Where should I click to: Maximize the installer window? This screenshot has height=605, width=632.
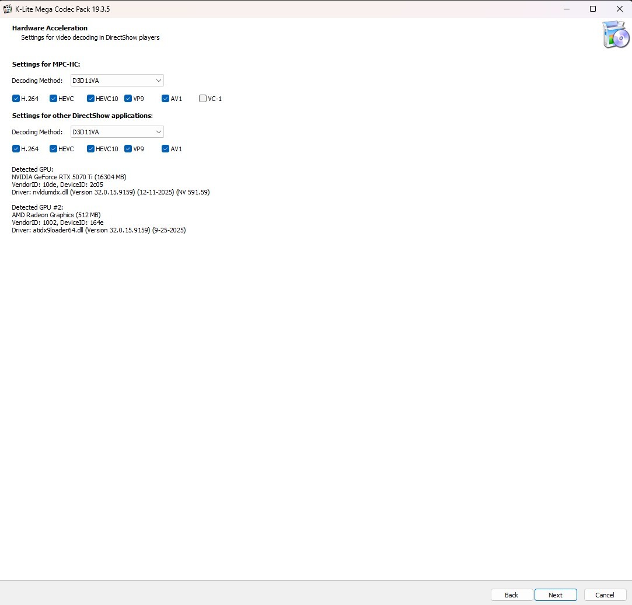pyautogui.click(x=593, y=9)
